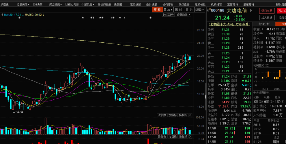Click 换指标 on the bottom indicator panel

coord(183,137)
